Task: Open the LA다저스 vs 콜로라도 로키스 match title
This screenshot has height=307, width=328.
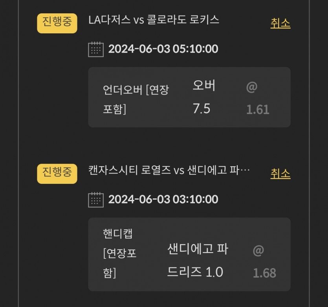Action: 154,20
